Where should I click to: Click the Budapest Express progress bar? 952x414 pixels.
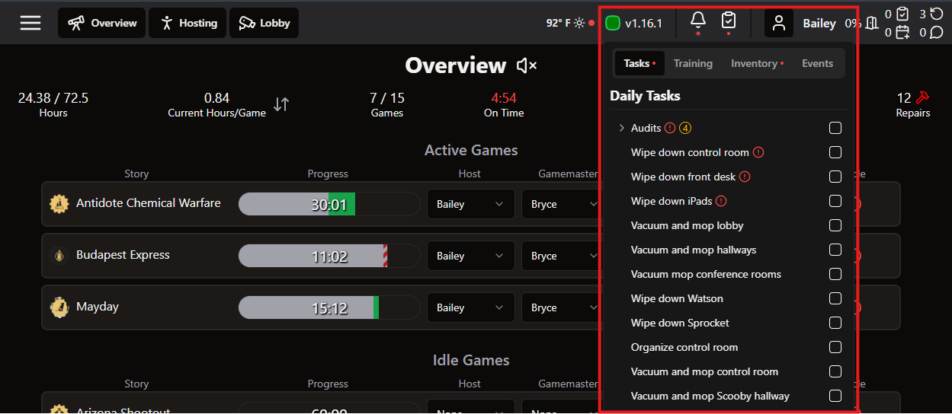[329, 256]
